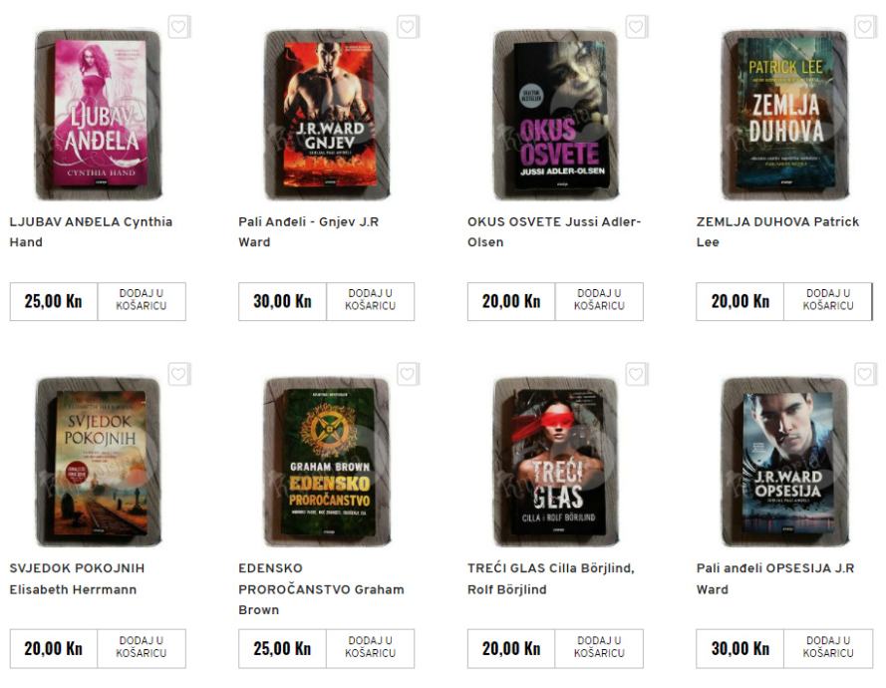Open LJUBAV ANĐELA Cynthia Hand title link
Screen dimensions: 886x688
tap(91, 231)
